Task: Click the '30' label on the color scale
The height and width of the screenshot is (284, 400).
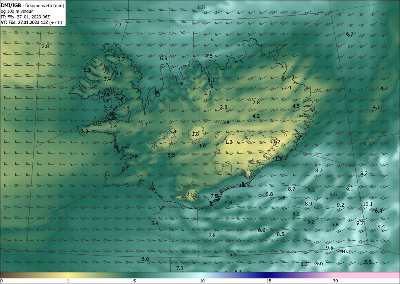Action: pyautogui.click(x=336, y=281)
